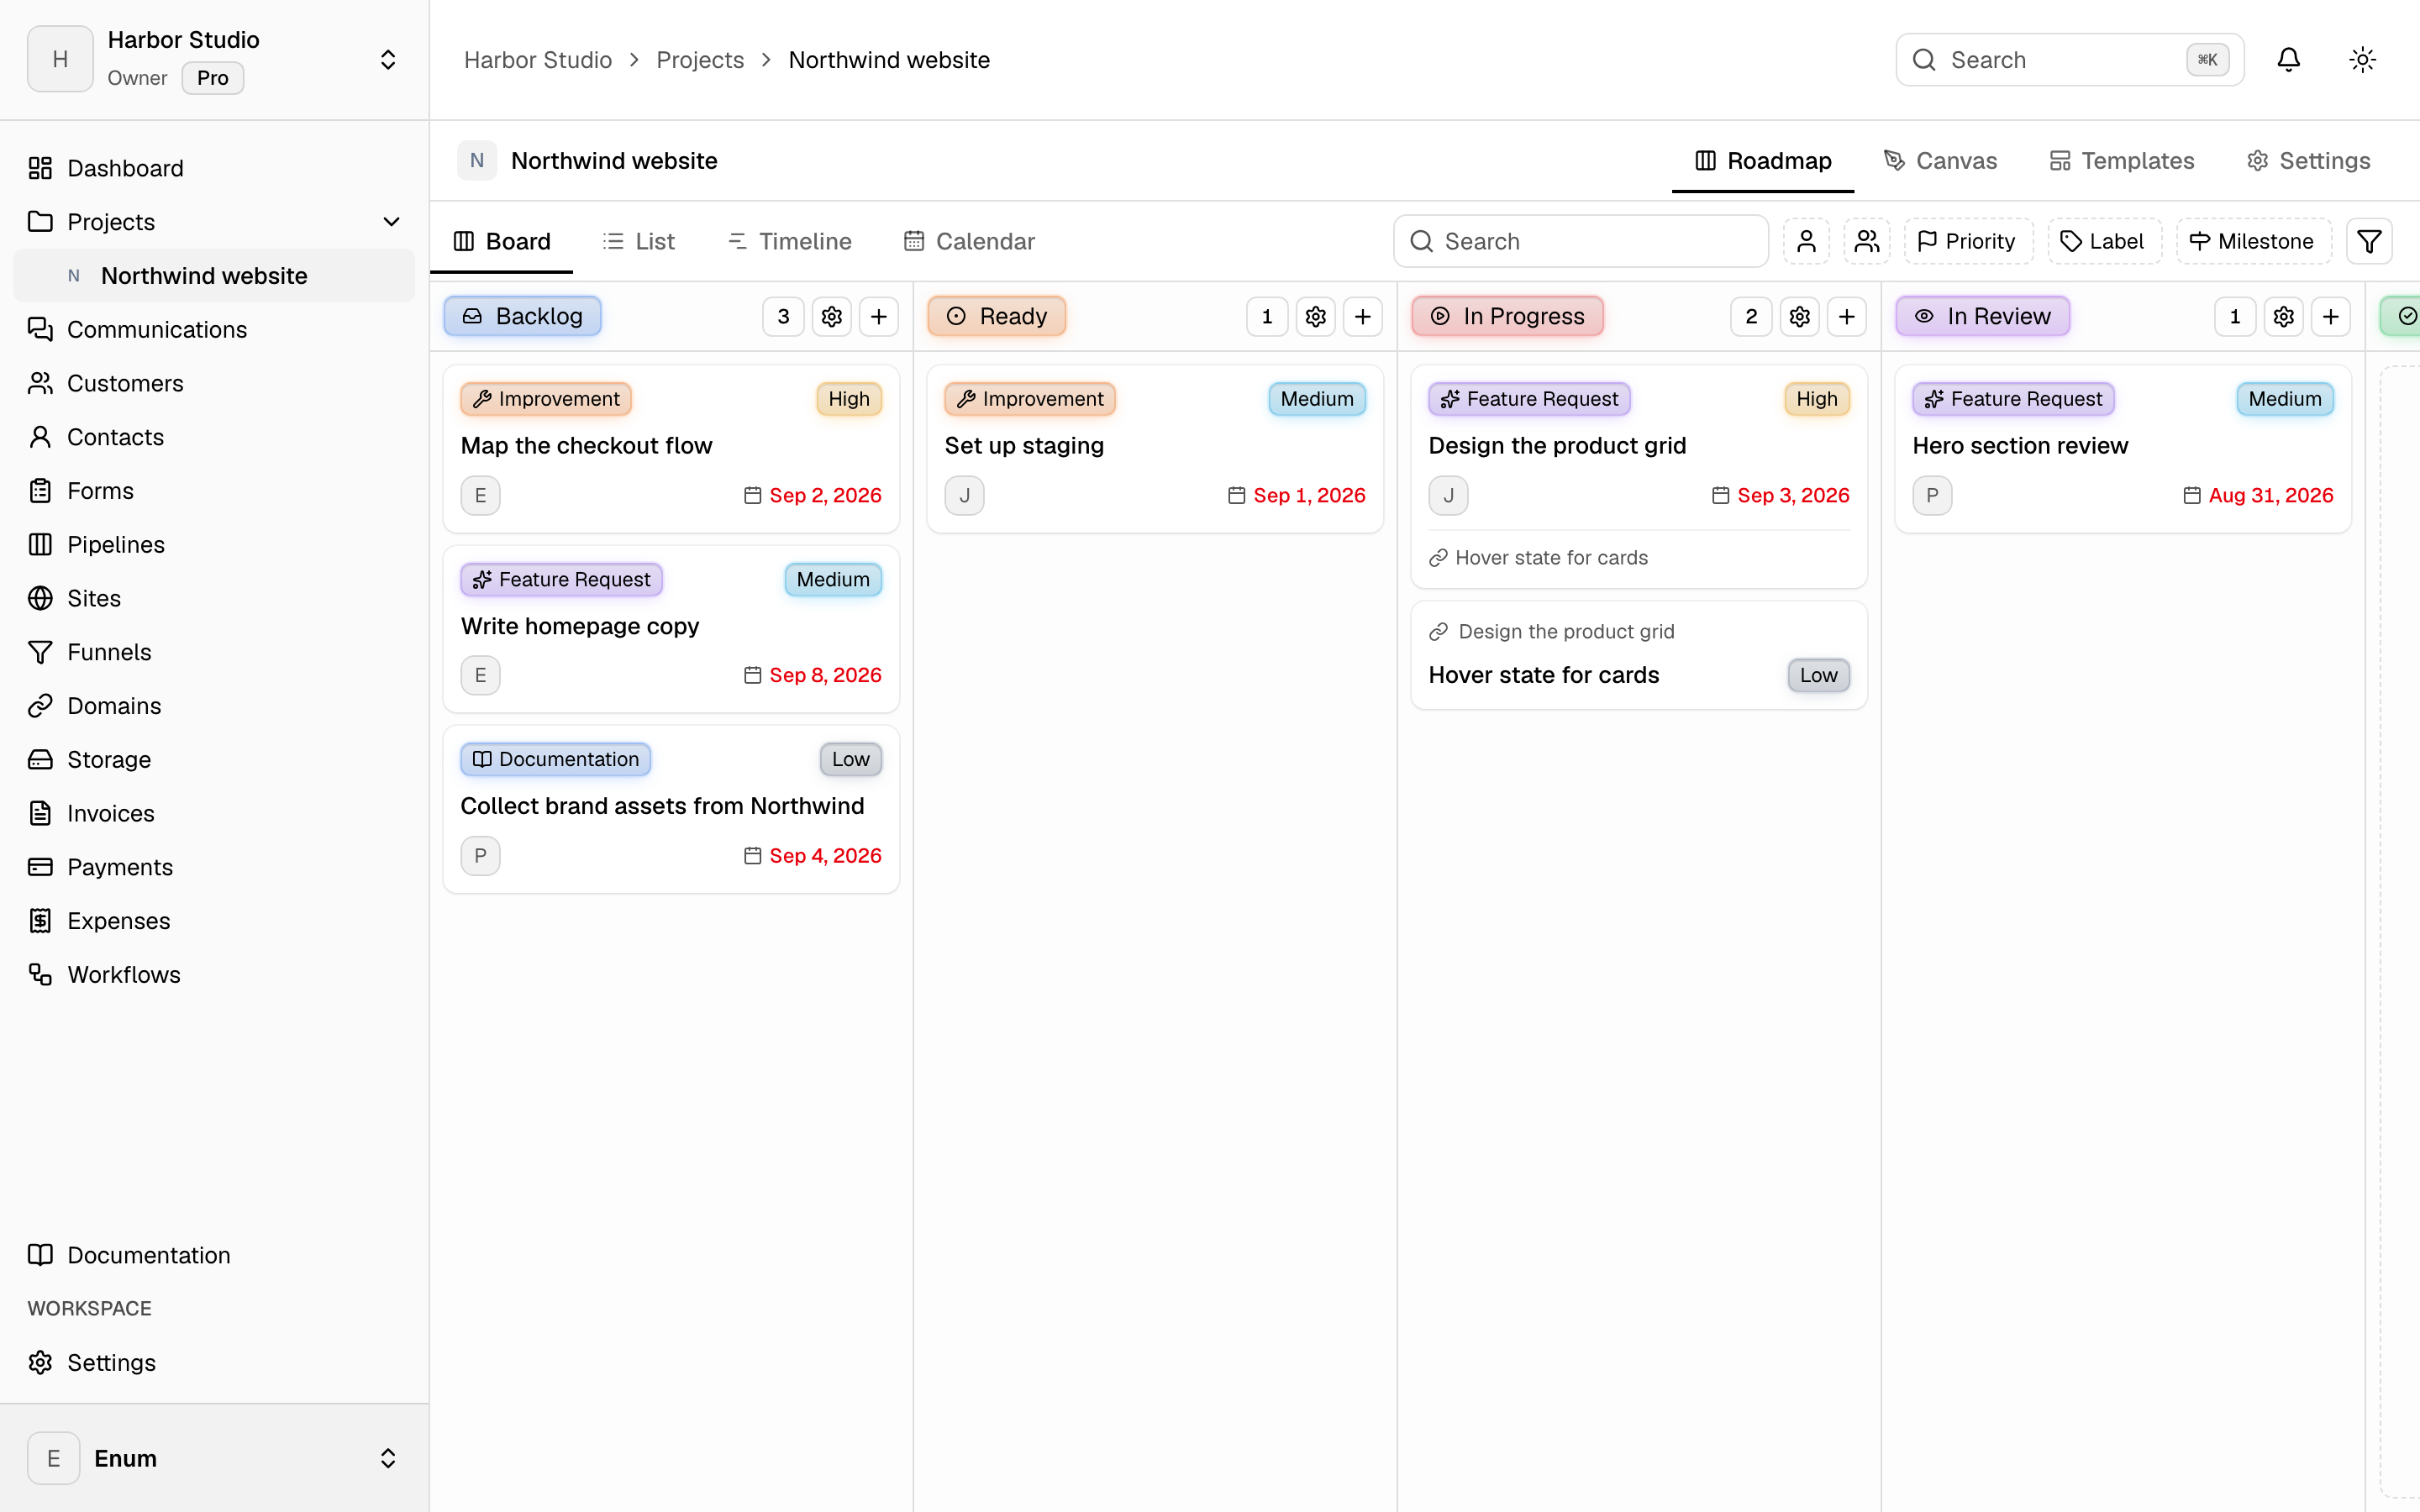This screenshot has width=2420, height=1512.
Task: Select Northwind website in sidebar tree
Action: pyautogui.click(x=214, y=276)
